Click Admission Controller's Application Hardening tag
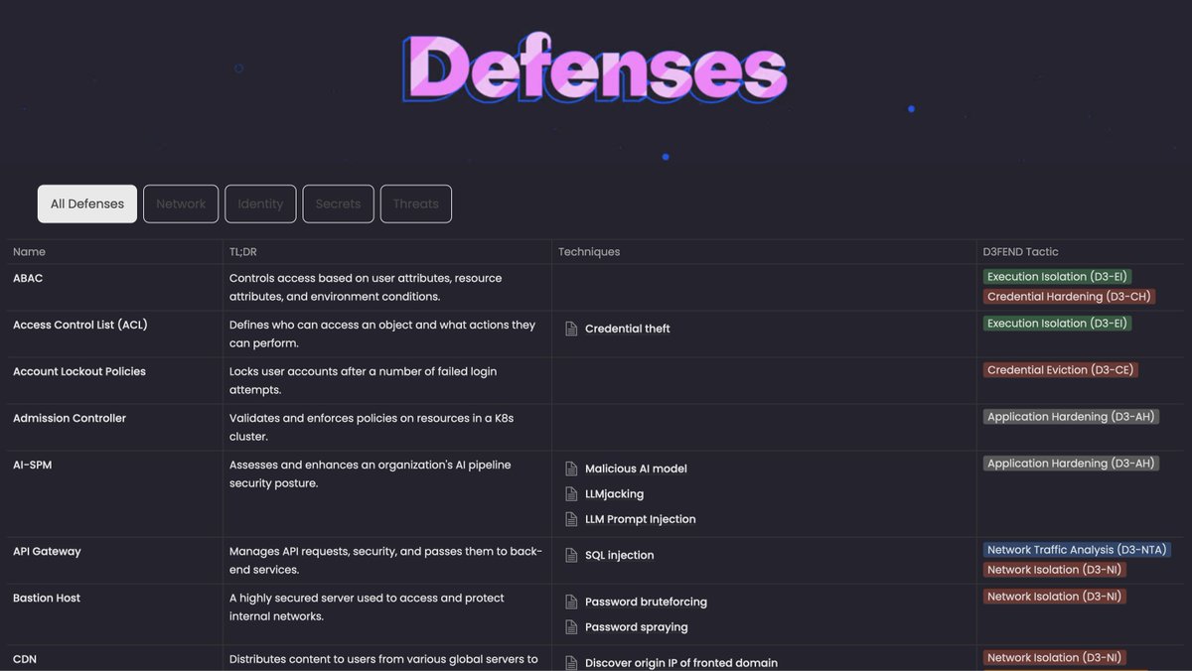This screenshot has height=671, width=1192. [x=1071, y=417]
